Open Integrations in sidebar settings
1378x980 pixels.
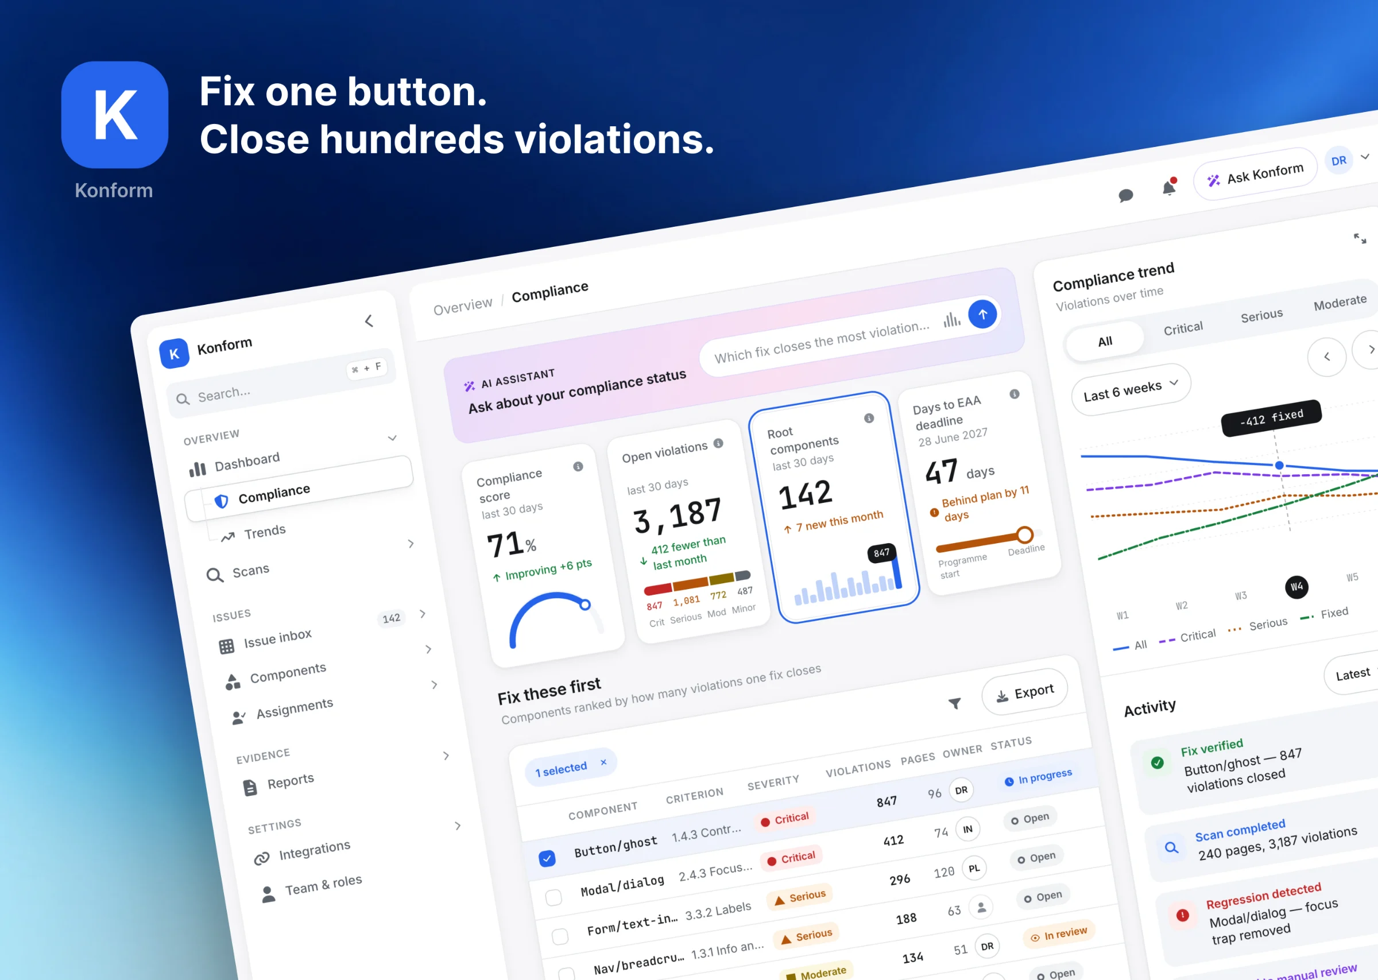point(314,850)
